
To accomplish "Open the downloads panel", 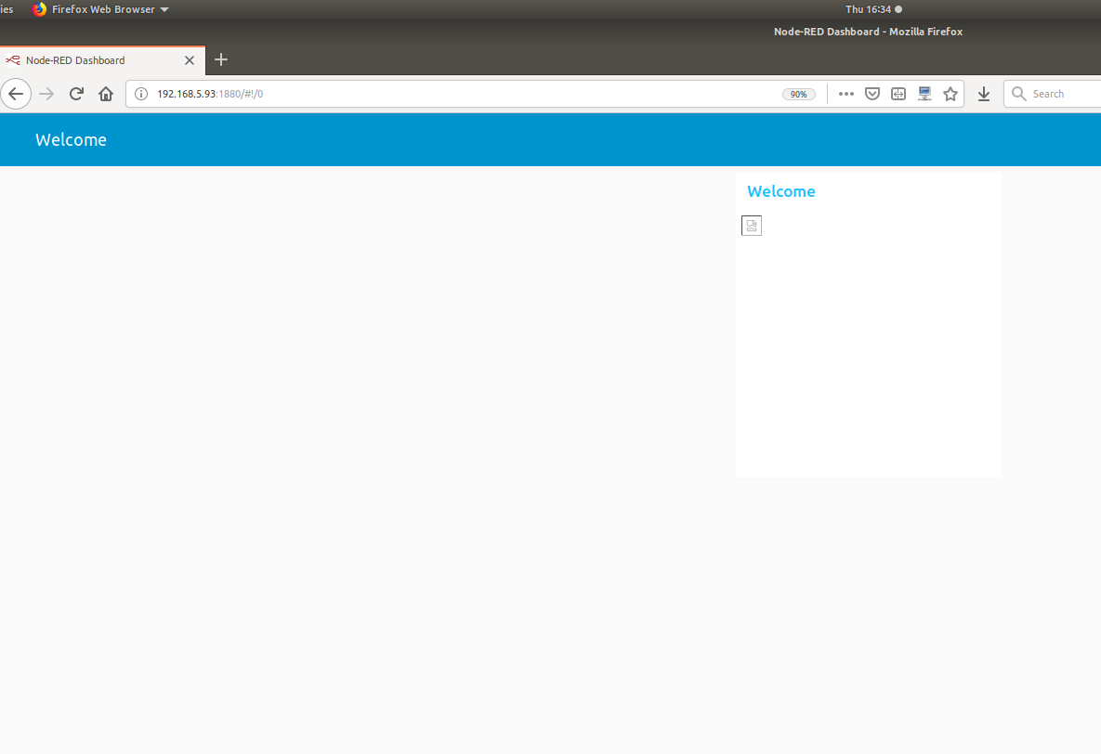I will coord(983,94).
